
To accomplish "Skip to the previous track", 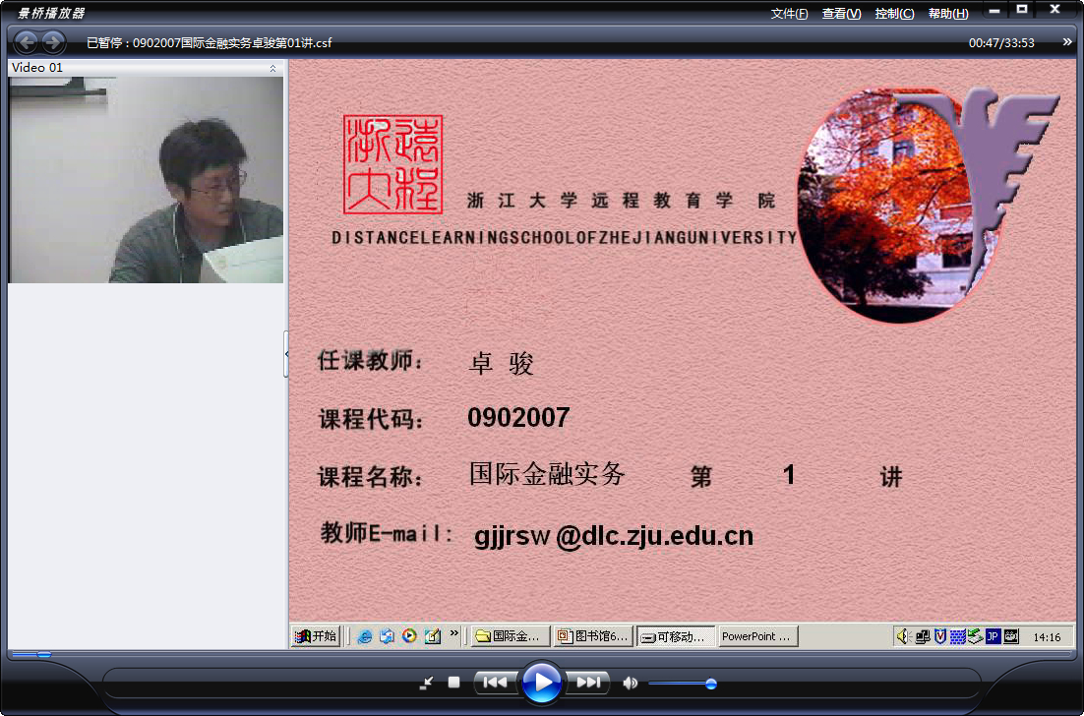I will click(495, 683).
